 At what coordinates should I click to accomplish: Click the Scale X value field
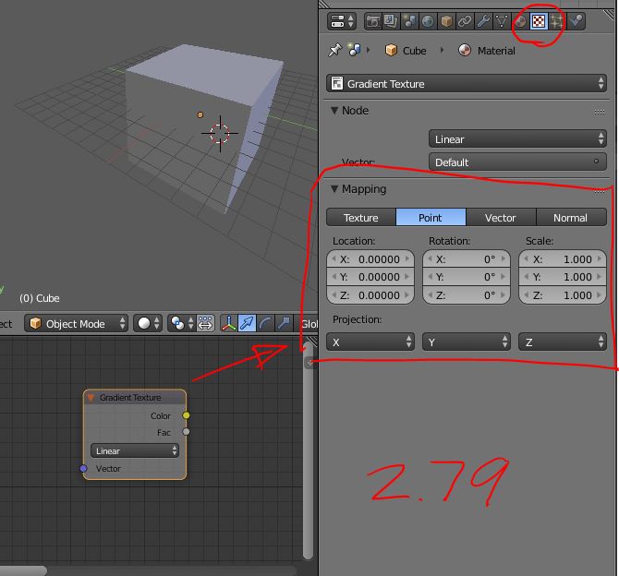coord(563,259)
